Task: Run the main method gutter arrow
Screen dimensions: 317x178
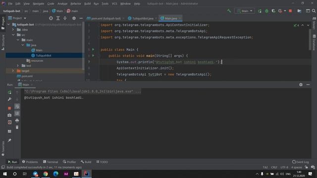Action: 93,55
